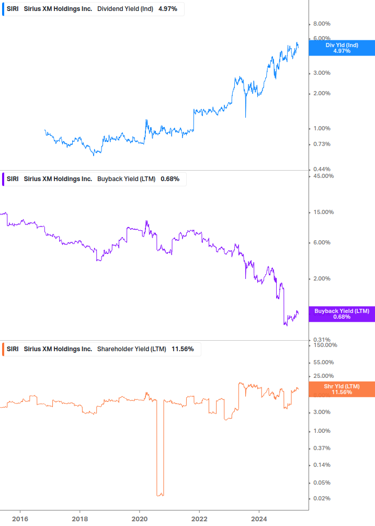Click the 150.00% tick in the shareholder yield chart
This screenshot has width=375, height=526.
tap(325, 345)
